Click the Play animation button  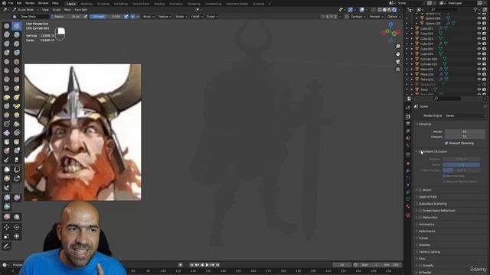(207, 265)
